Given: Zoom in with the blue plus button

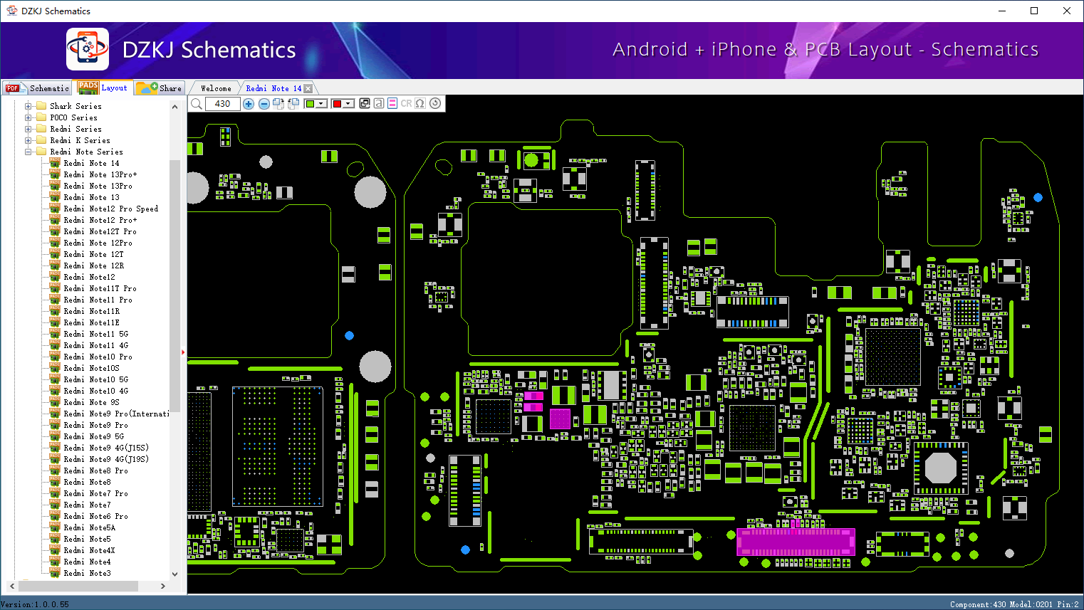Looking at the screenshot, I should [249, 104].
